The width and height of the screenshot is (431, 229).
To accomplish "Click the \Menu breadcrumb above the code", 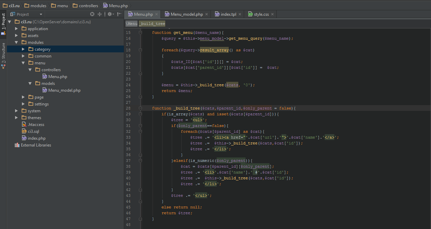I will point(132,24).
